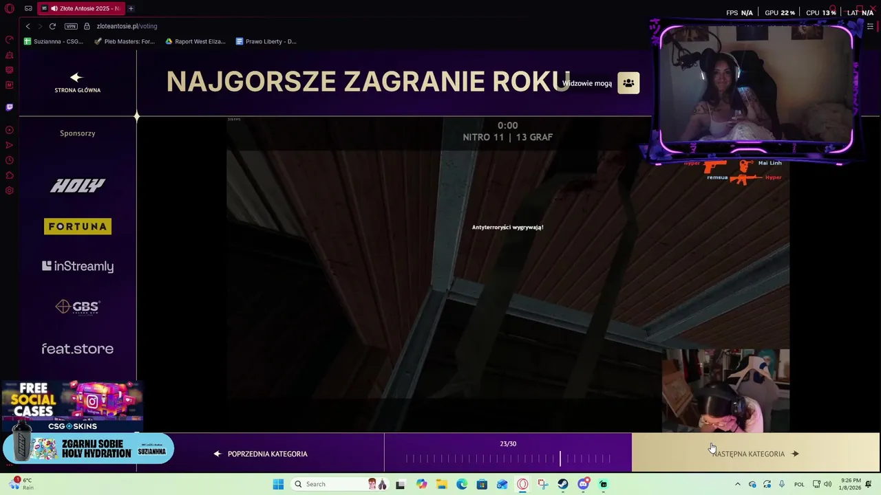Open clock showing 9:26 PM
881x495 pixels.
click(849, 484)
